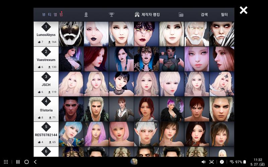Click Historia thumbs-up like icon
Viewport: 268px width, 167px height.
click(39, 118)
